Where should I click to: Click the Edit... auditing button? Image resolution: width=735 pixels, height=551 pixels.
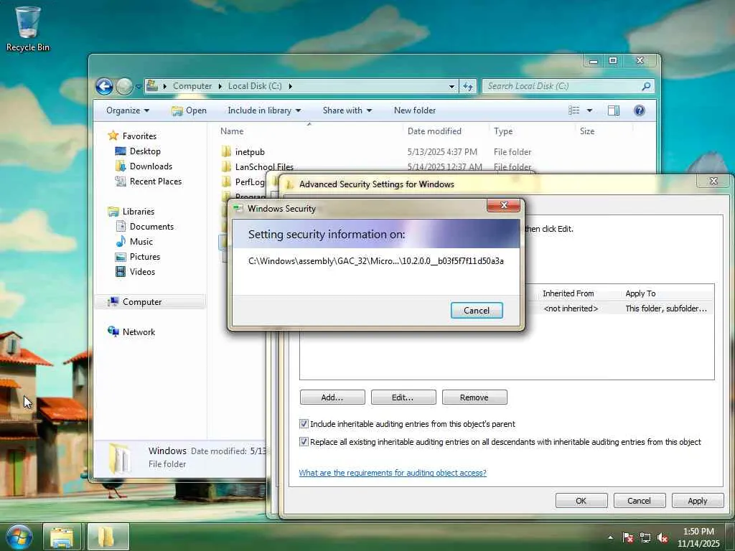[x=403, y=397]
